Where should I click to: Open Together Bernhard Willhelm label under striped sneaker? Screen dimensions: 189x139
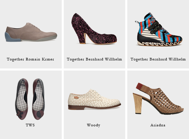point(158,59)
